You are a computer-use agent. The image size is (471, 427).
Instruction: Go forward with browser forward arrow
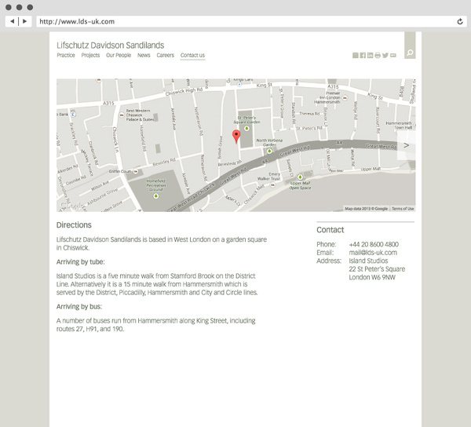[x=24, y=21]
